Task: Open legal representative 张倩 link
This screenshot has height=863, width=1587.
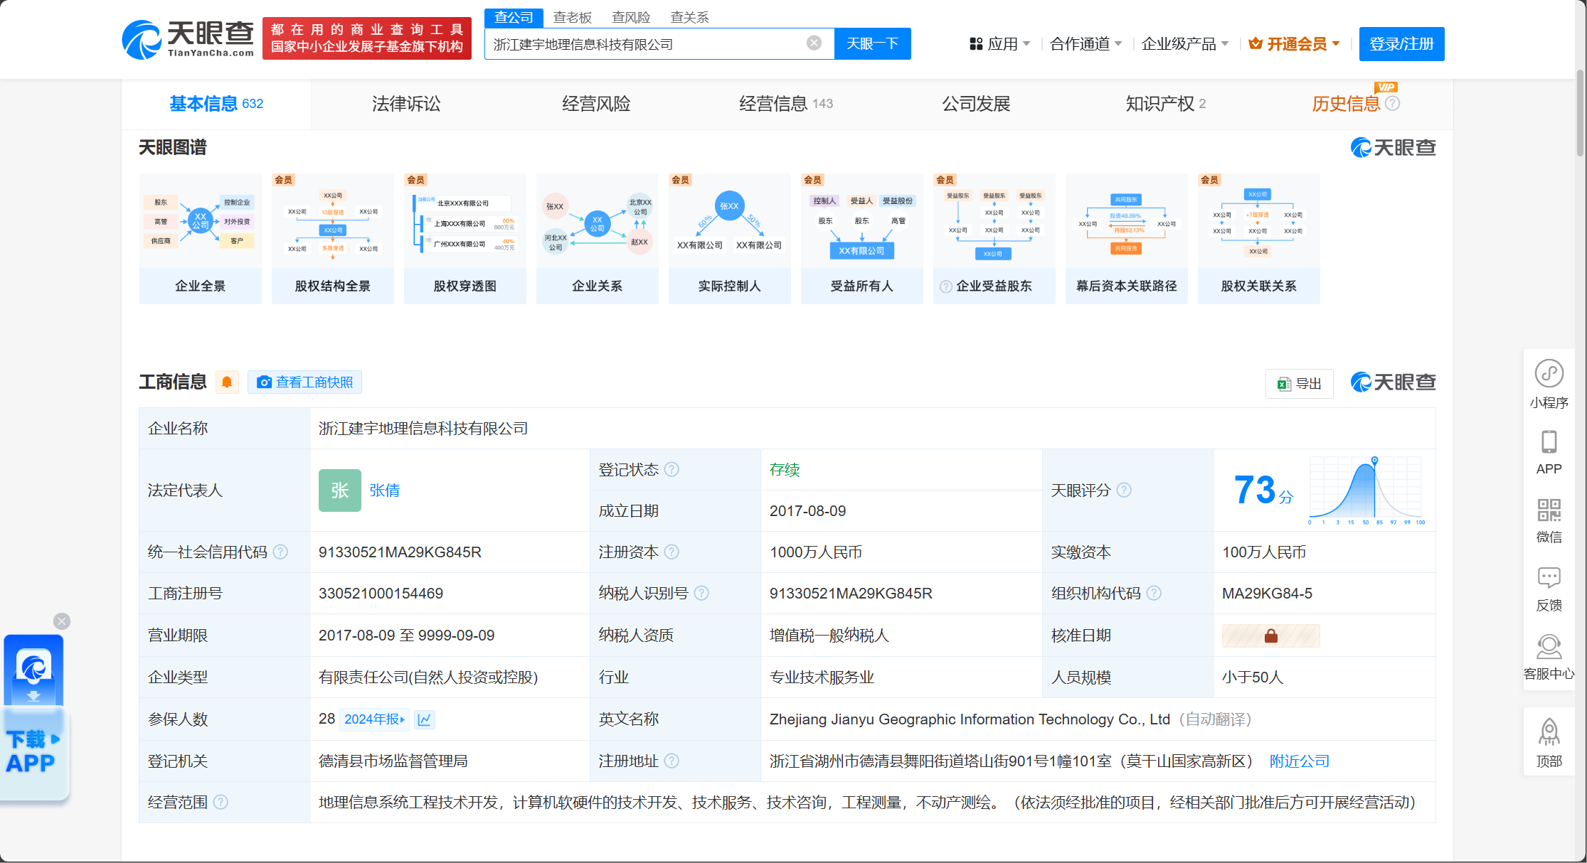Action: pyautogui.click(x=385, y=491)
